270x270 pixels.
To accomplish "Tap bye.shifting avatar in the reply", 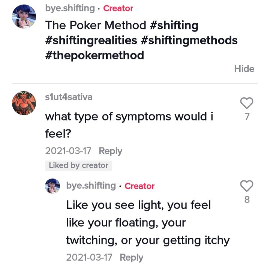I will [x=53, y=186].
